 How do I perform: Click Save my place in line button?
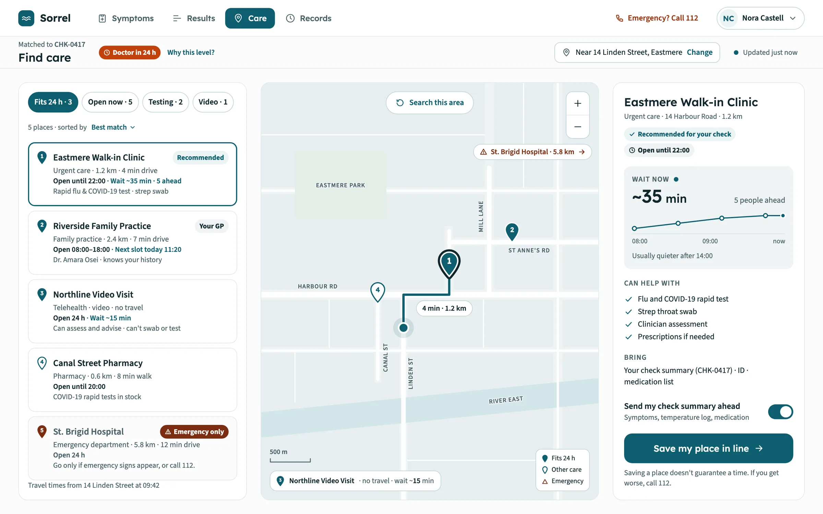pos(708,449)
